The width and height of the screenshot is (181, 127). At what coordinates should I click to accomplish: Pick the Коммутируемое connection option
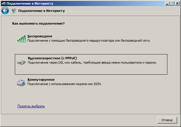pyautogui.click(x=41, y=80)
